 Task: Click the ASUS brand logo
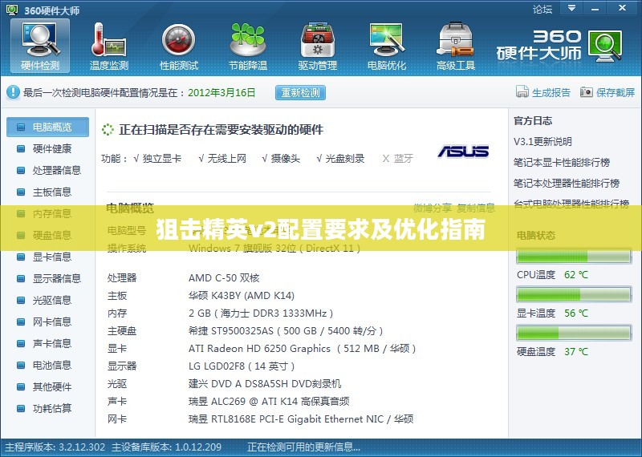463,152
